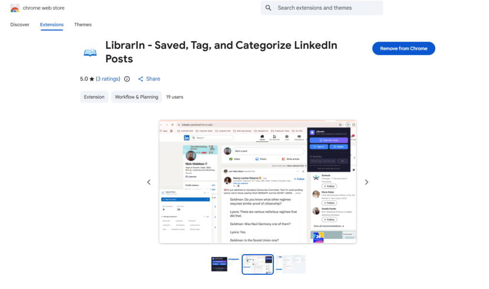The image size is (489, 289).
Task: Click the LibrarIn open book icon
Action: point(90,53)
